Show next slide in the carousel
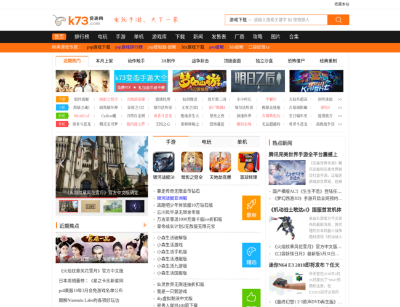 tap(142, 163)
